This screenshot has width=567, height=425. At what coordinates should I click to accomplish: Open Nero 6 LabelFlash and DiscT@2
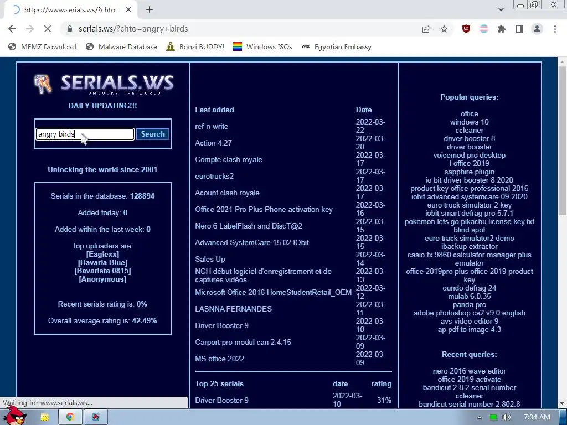tap(249, 226)
